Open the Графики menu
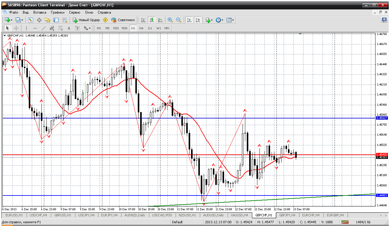 pyautogui.click(x=58, y=12)
